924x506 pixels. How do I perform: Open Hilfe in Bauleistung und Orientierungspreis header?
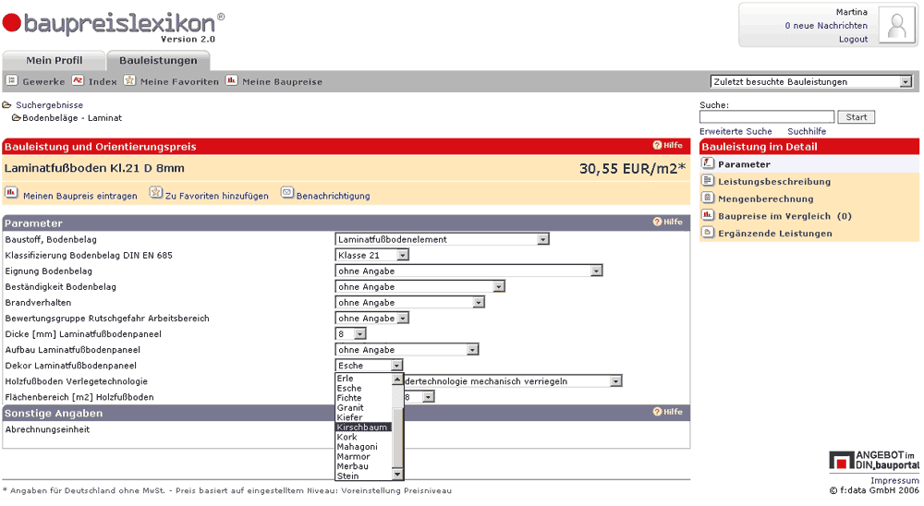668,146
